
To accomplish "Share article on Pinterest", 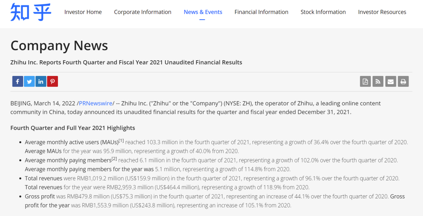I will coord(52,81).
